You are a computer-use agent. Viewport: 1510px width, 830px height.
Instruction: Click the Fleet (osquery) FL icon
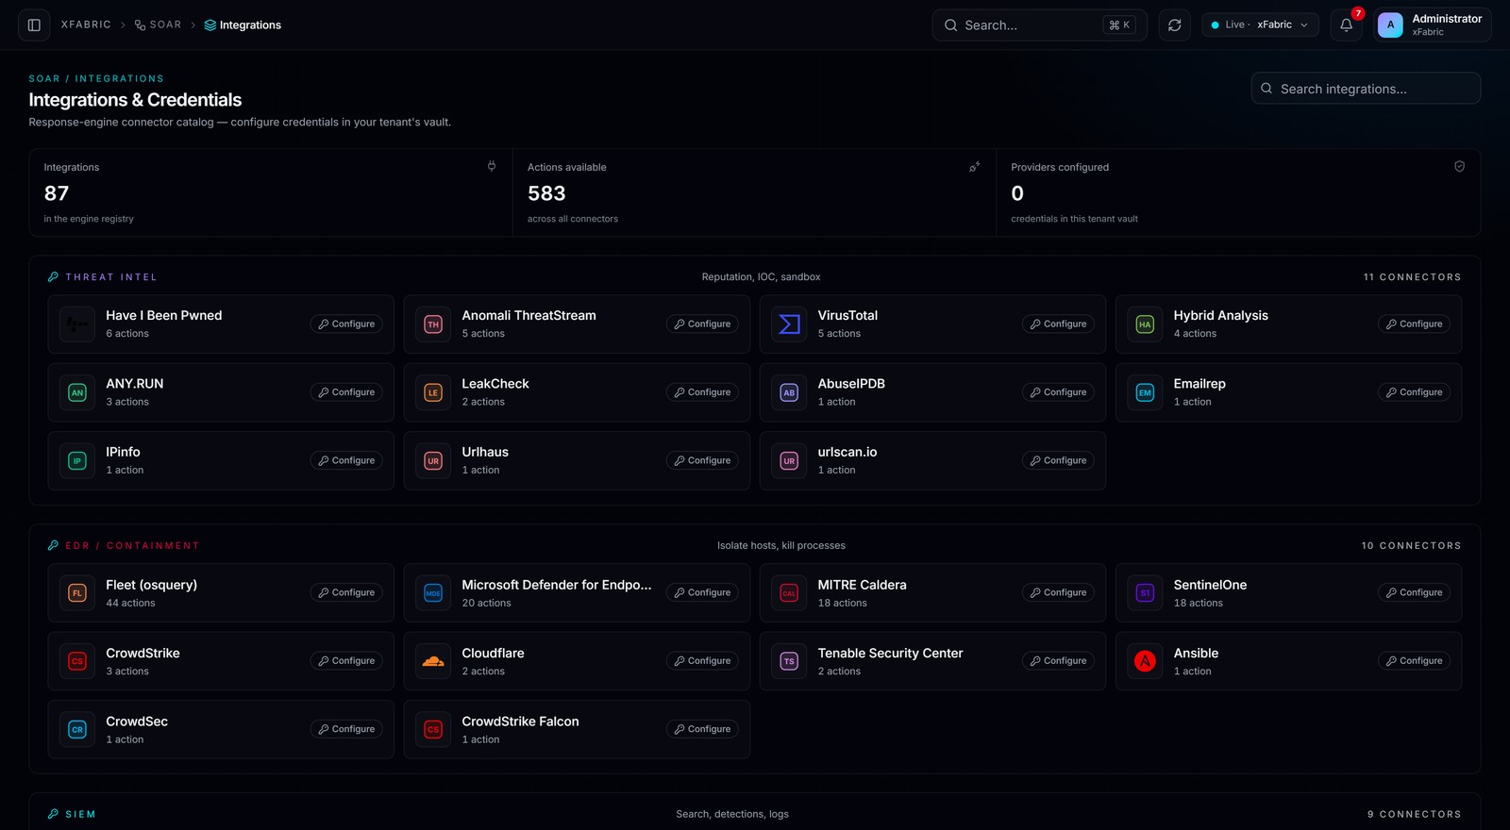[x=77, y=593]
